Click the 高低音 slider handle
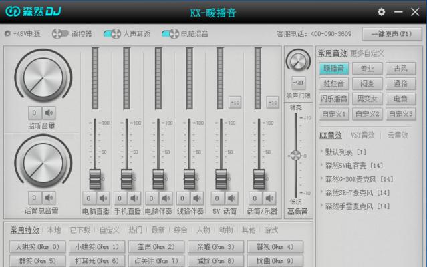The image size is (427, 267). 296,156
